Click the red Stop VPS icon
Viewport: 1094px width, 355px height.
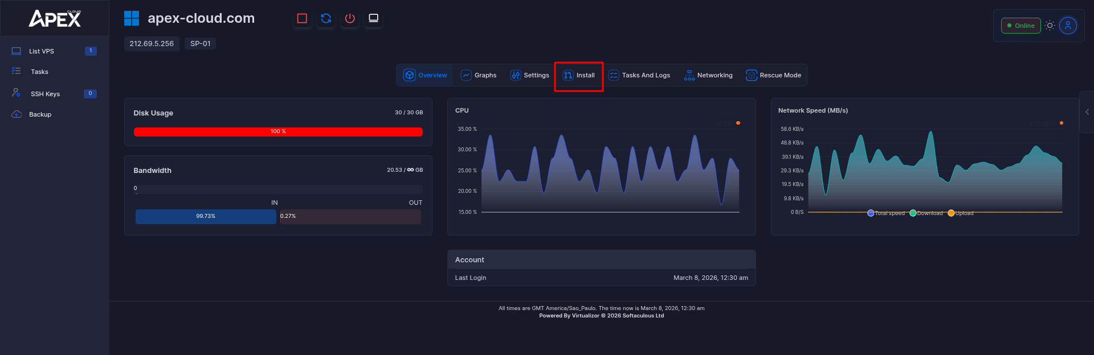click(302, 19)
